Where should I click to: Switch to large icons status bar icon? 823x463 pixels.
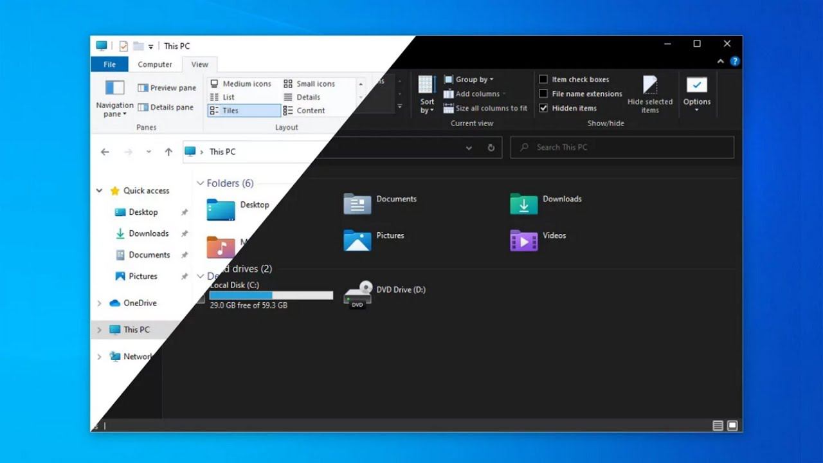(x=732, y=426)
